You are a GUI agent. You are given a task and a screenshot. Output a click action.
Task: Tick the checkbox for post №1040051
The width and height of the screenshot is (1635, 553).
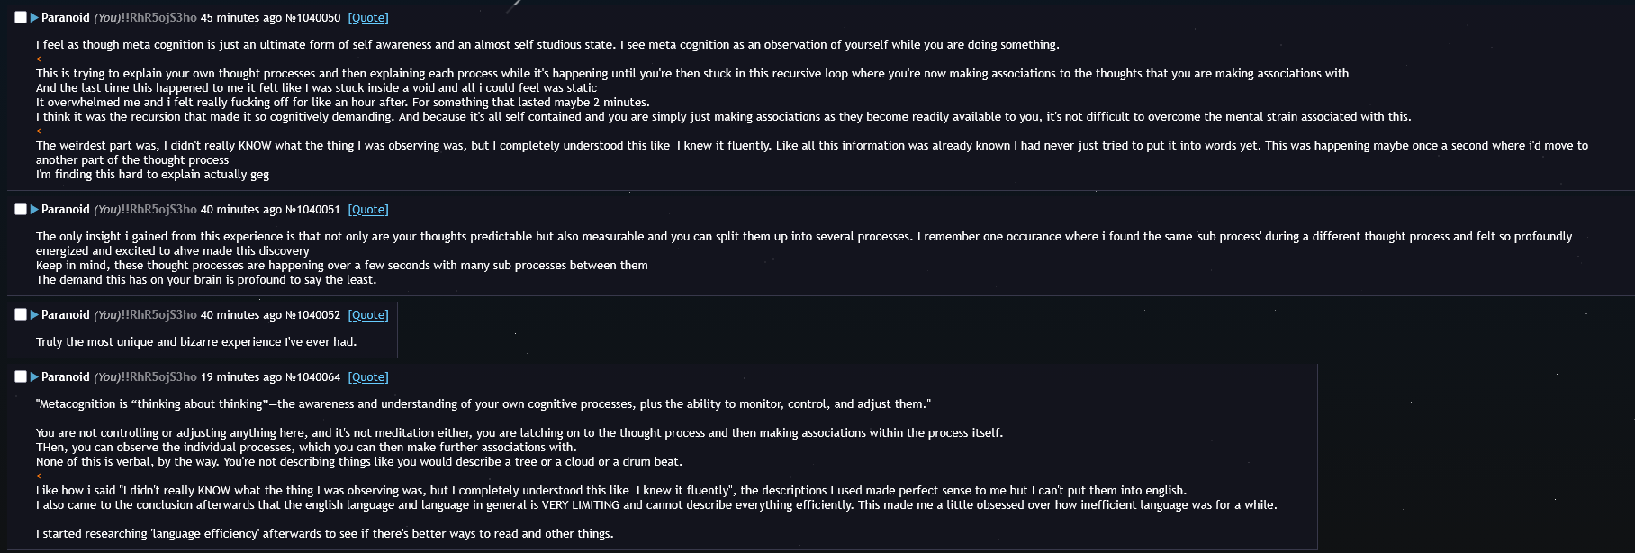click(21, 209)
